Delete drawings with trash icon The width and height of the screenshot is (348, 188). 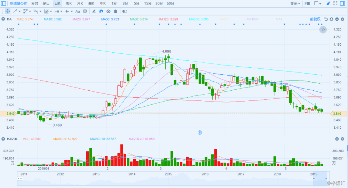(116, 12)
